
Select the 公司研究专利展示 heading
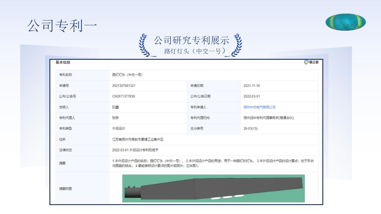click(191, 40)
